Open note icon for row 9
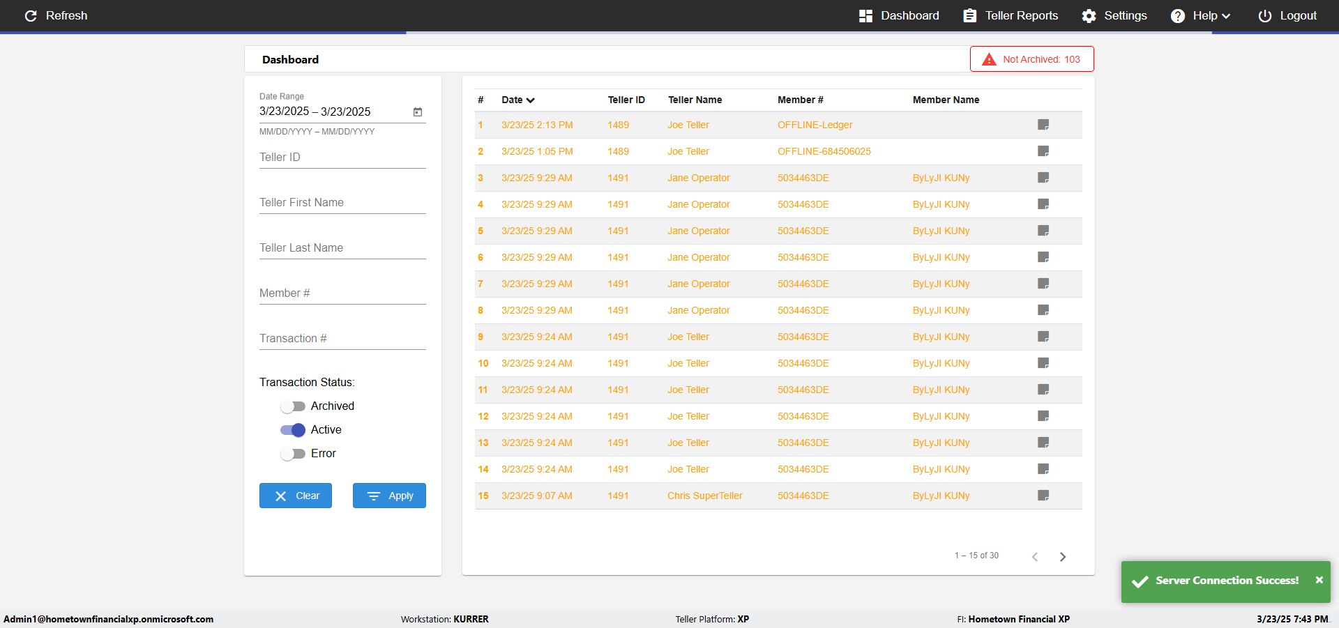 coord(1043,337)
